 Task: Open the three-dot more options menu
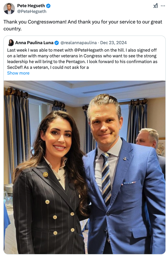click(163, 6)
